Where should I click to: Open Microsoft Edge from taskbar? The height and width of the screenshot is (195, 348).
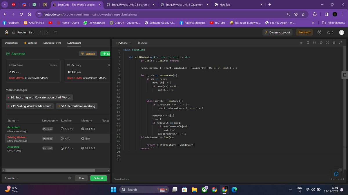pos(234,190)
